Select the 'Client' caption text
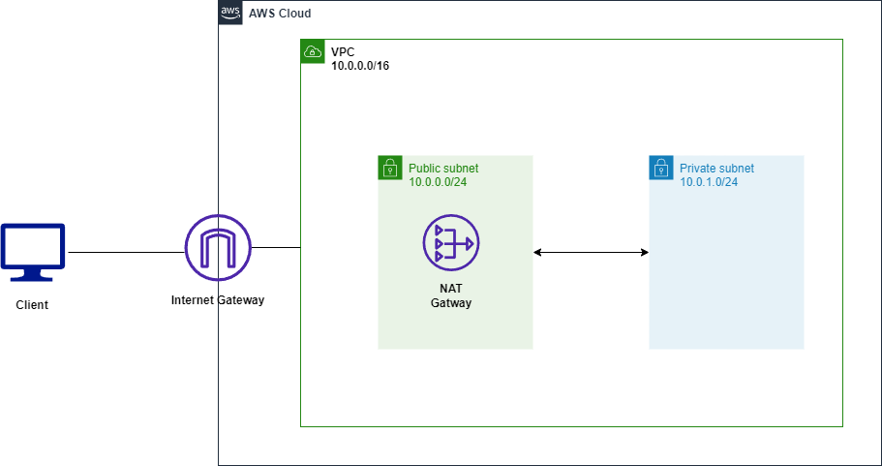The image size is (882, 466). pyautogui.click(x=32, y=305)
